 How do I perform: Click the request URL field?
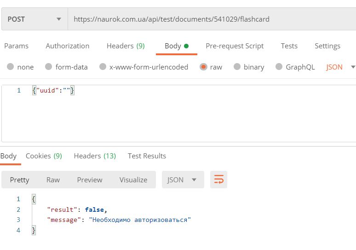click(212, 19)
